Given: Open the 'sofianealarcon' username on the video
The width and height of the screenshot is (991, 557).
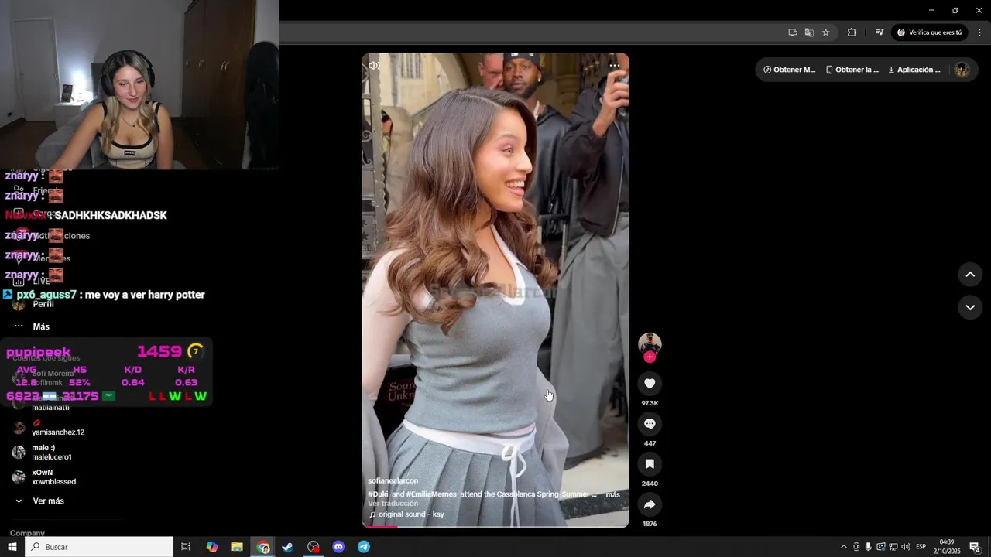Looking at the screenshot, I should point(393,481).
